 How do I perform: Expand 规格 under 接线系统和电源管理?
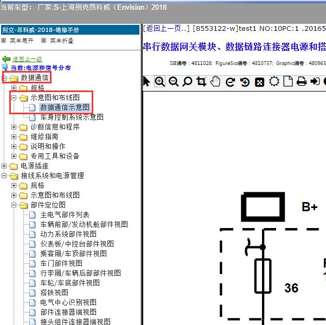tap(14, 185)
